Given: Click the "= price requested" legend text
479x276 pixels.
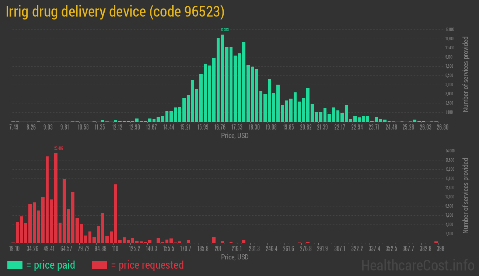Looking at the screenshot, I should click(147, 265).
